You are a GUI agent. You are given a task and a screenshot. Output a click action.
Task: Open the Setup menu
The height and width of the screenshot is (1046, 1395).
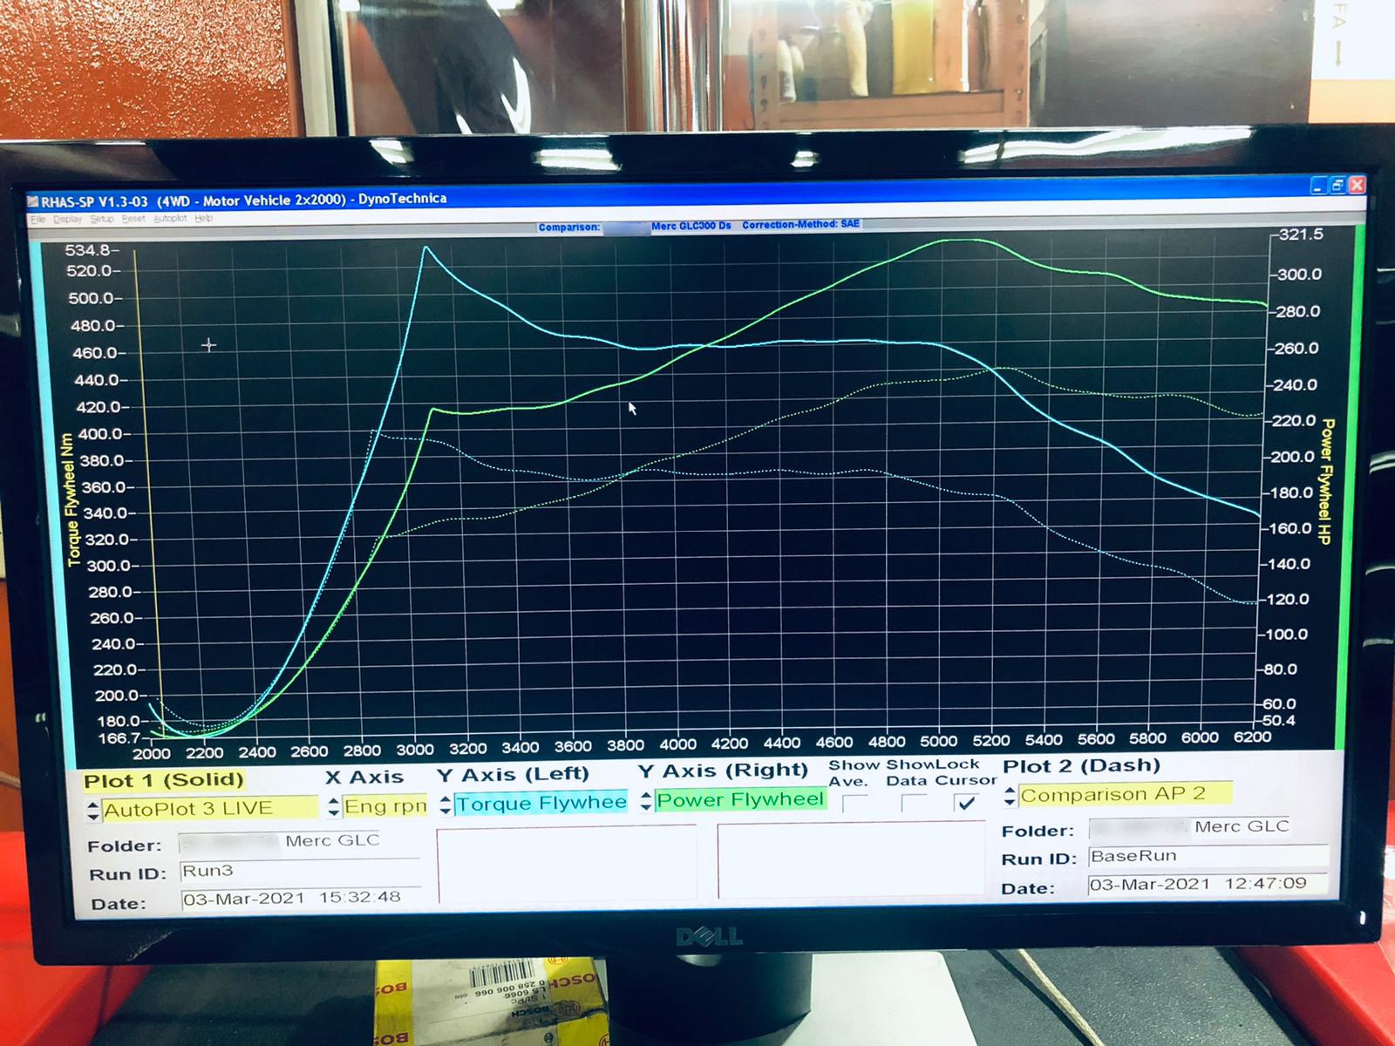(102, 219)
